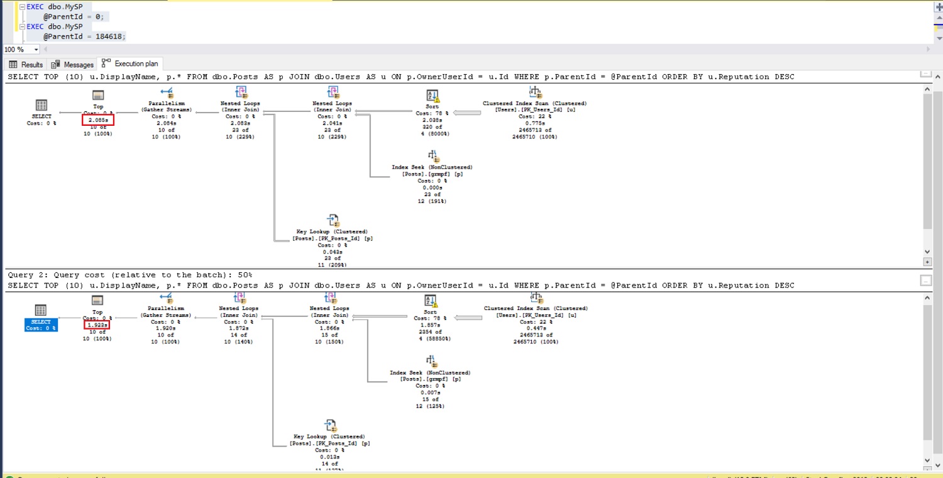This screenshot has width=943, height=478.
Task: Click the 2.085s time under first Top operator
Action: point(97,119)
